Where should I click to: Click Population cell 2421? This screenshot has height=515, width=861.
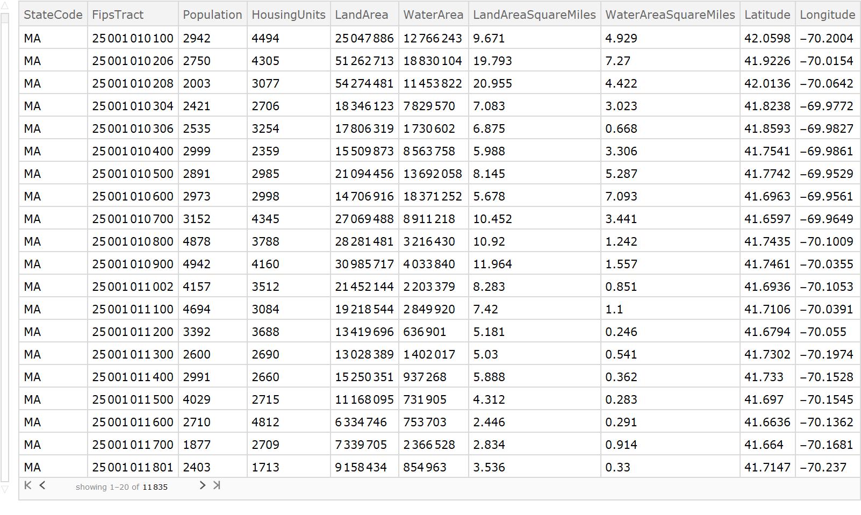213,106
